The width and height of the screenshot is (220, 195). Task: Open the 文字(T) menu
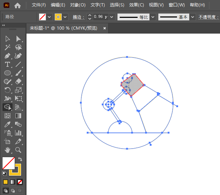click(x=98, y=5)
